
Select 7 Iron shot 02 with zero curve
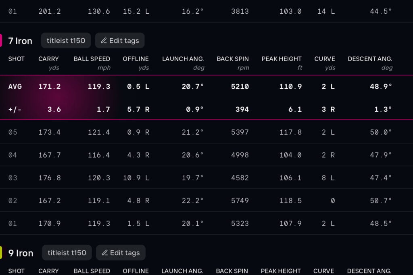pyautogui.click(x=202, y=200)
